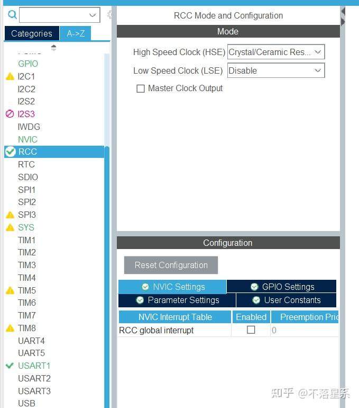Click the SPI3 warning icon
Viewport: 359px width, 408px height.
pyautogui.click(x=10, y=215)
